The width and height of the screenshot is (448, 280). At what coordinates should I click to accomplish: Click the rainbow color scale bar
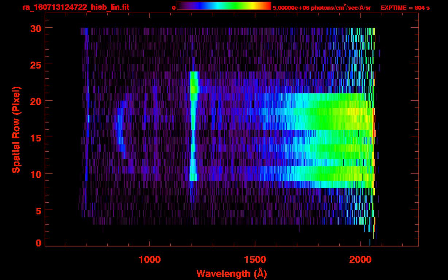(224, 6)
